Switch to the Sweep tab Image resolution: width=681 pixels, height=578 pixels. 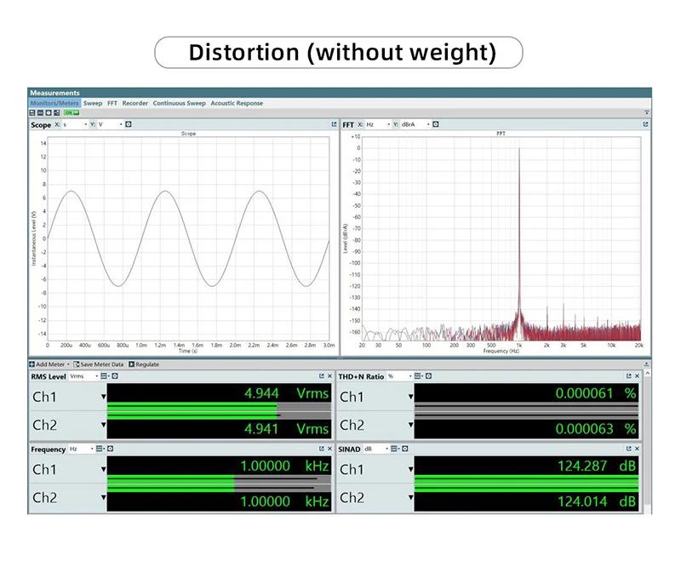pos(93,103)
